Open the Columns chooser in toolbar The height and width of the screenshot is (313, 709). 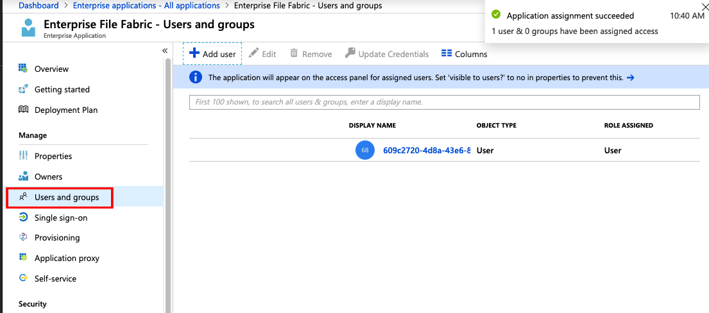pos(464,54)
